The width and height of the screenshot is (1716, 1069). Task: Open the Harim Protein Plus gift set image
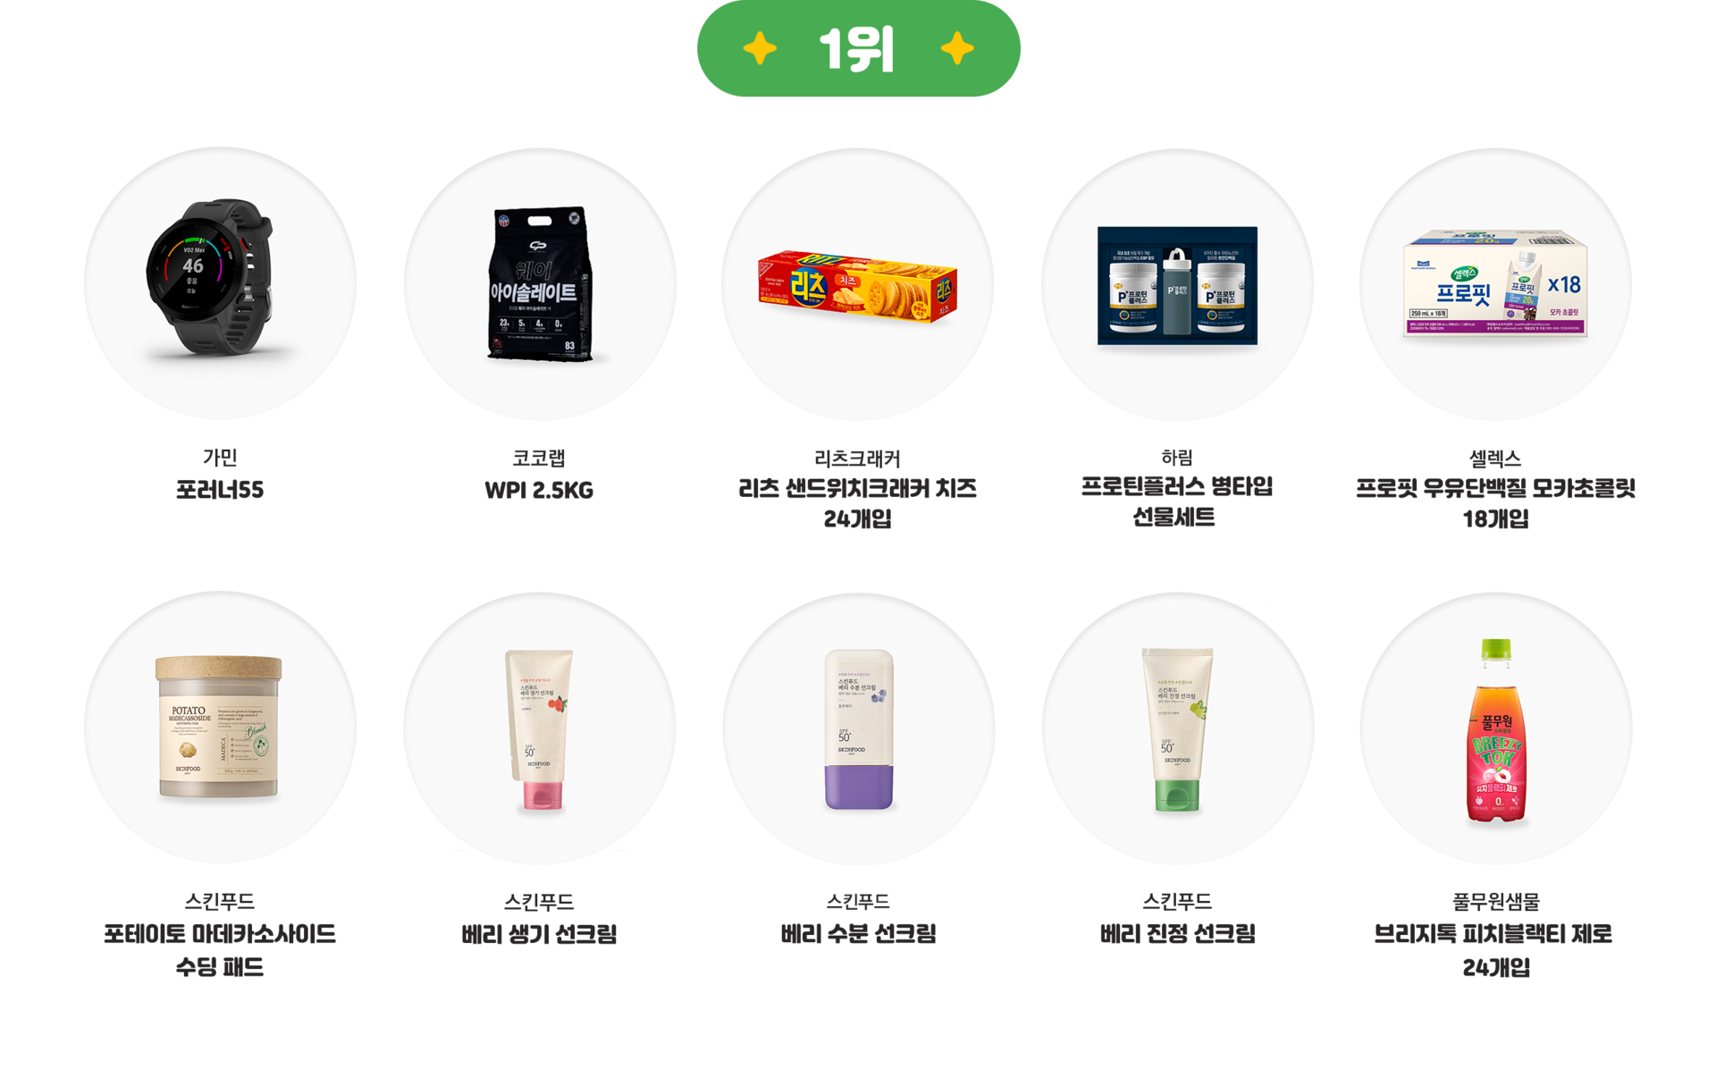[1177, 283]
